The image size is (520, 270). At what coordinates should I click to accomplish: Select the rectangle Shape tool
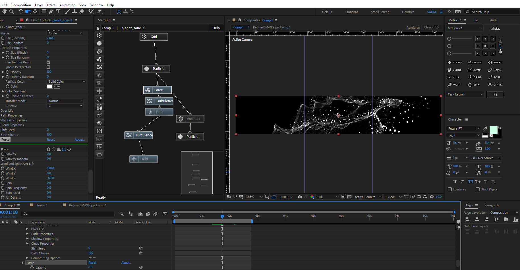click(x=44, y=11)
